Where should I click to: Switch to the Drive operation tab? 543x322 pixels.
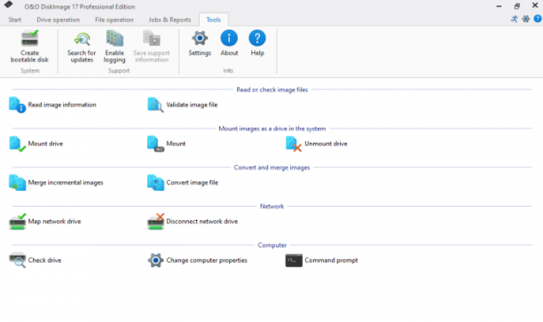[59, 20]
